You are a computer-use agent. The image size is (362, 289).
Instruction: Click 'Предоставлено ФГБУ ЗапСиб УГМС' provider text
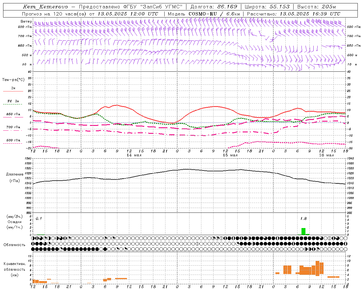[x=131, y=7]
